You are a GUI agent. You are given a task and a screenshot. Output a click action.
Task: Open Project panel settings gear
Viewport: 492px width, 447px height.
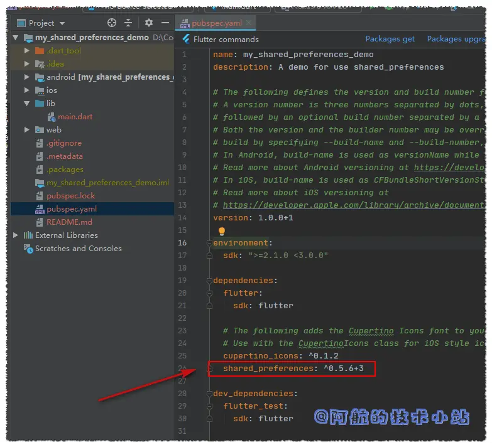click(149, 23)
